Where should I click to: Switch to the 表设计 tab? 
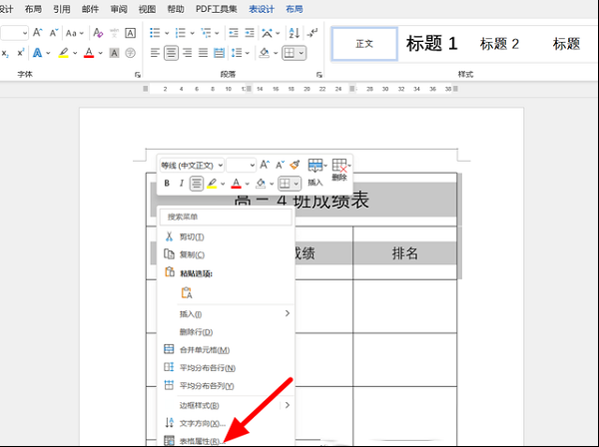coord(262,9)
